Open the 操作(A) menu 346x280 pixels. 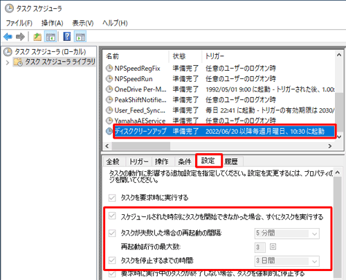click(x=52, y=23)
